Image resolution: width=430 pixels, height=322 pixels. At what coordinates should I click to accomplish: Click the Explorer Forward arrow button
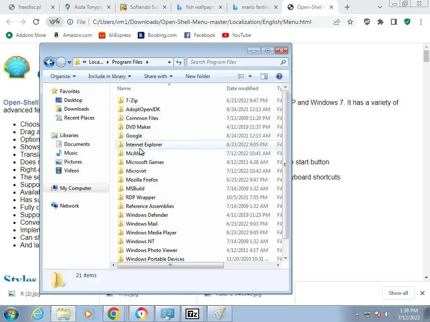tap(61, 62)
